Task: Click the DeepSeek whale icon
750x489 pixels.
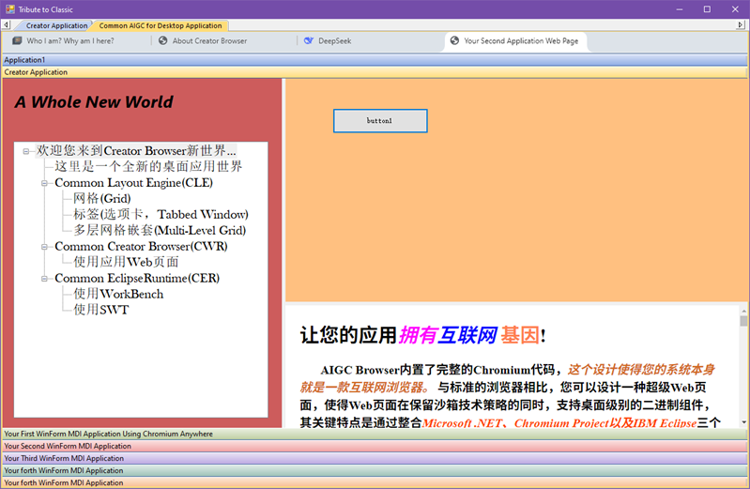Action: pyautogui.click(x=309, y=40)
